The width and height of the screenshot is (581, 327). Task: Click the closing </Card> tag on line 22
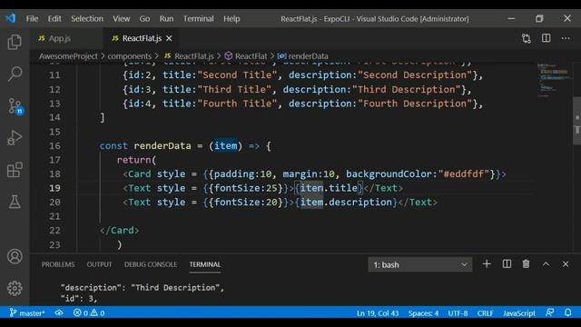click(119, 230)
